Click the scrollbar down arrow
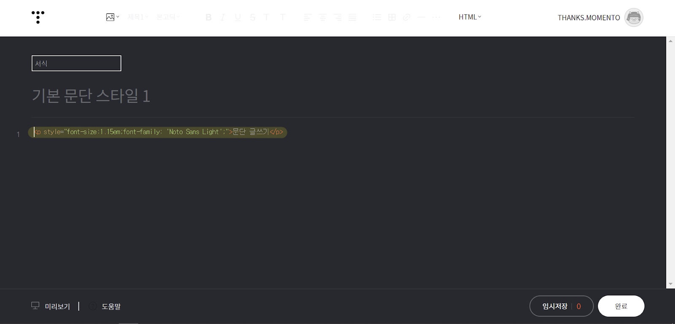 click(x=670, y=284)
